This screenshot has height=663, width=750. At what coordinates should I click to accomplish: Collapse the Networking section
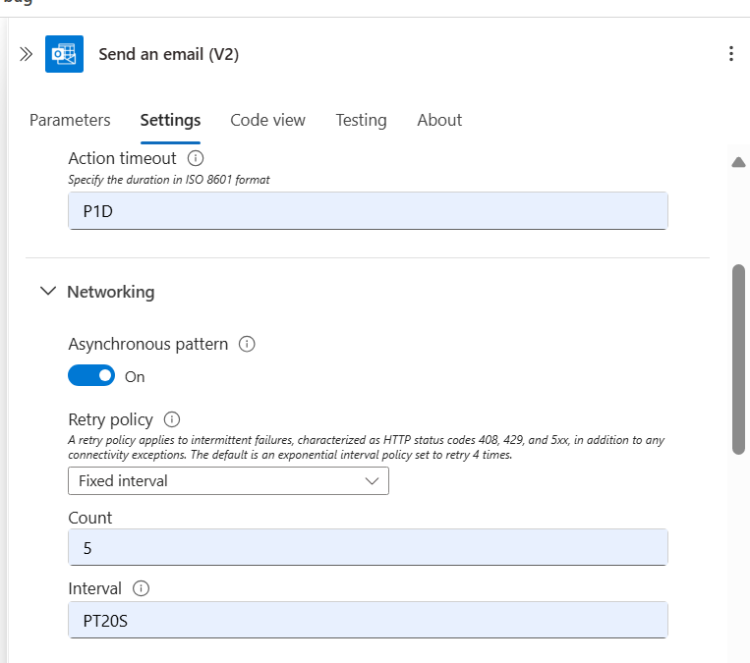coord(47,292)
